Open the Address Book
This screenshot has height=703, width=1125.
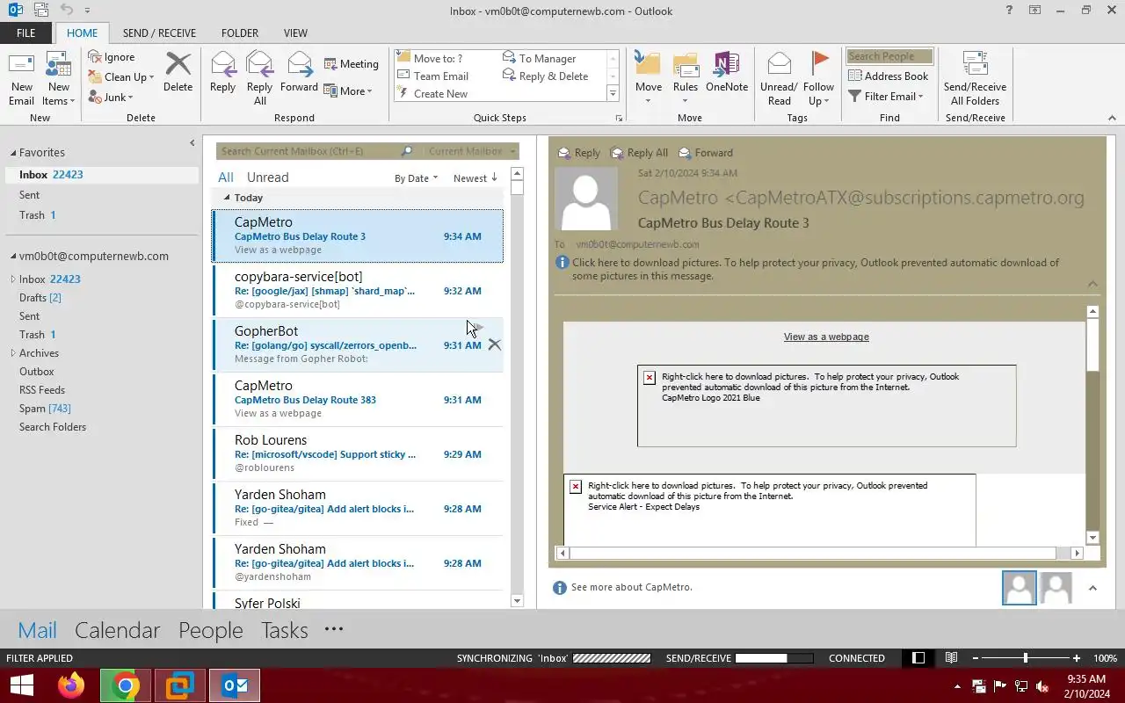point(889,76)
